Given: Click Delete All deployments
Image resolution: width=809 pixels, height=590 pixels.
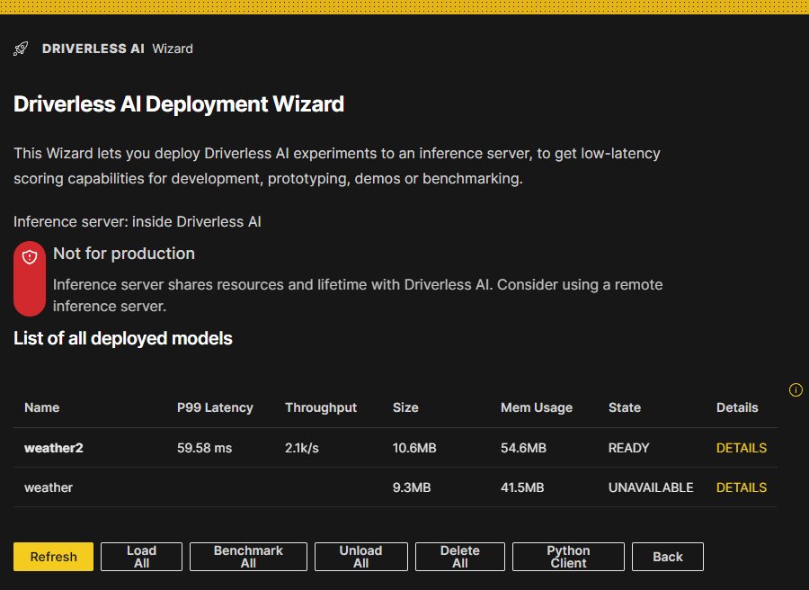Looking at the screenshot, I should [459, 556].
